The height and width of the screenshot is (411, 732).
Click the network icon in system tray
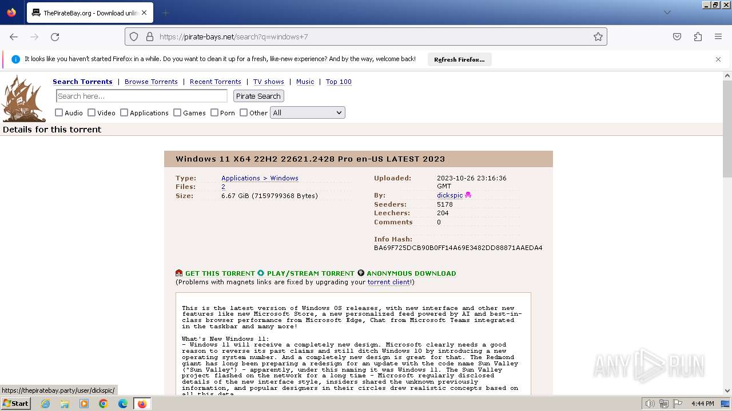click(x=664, y=404)
